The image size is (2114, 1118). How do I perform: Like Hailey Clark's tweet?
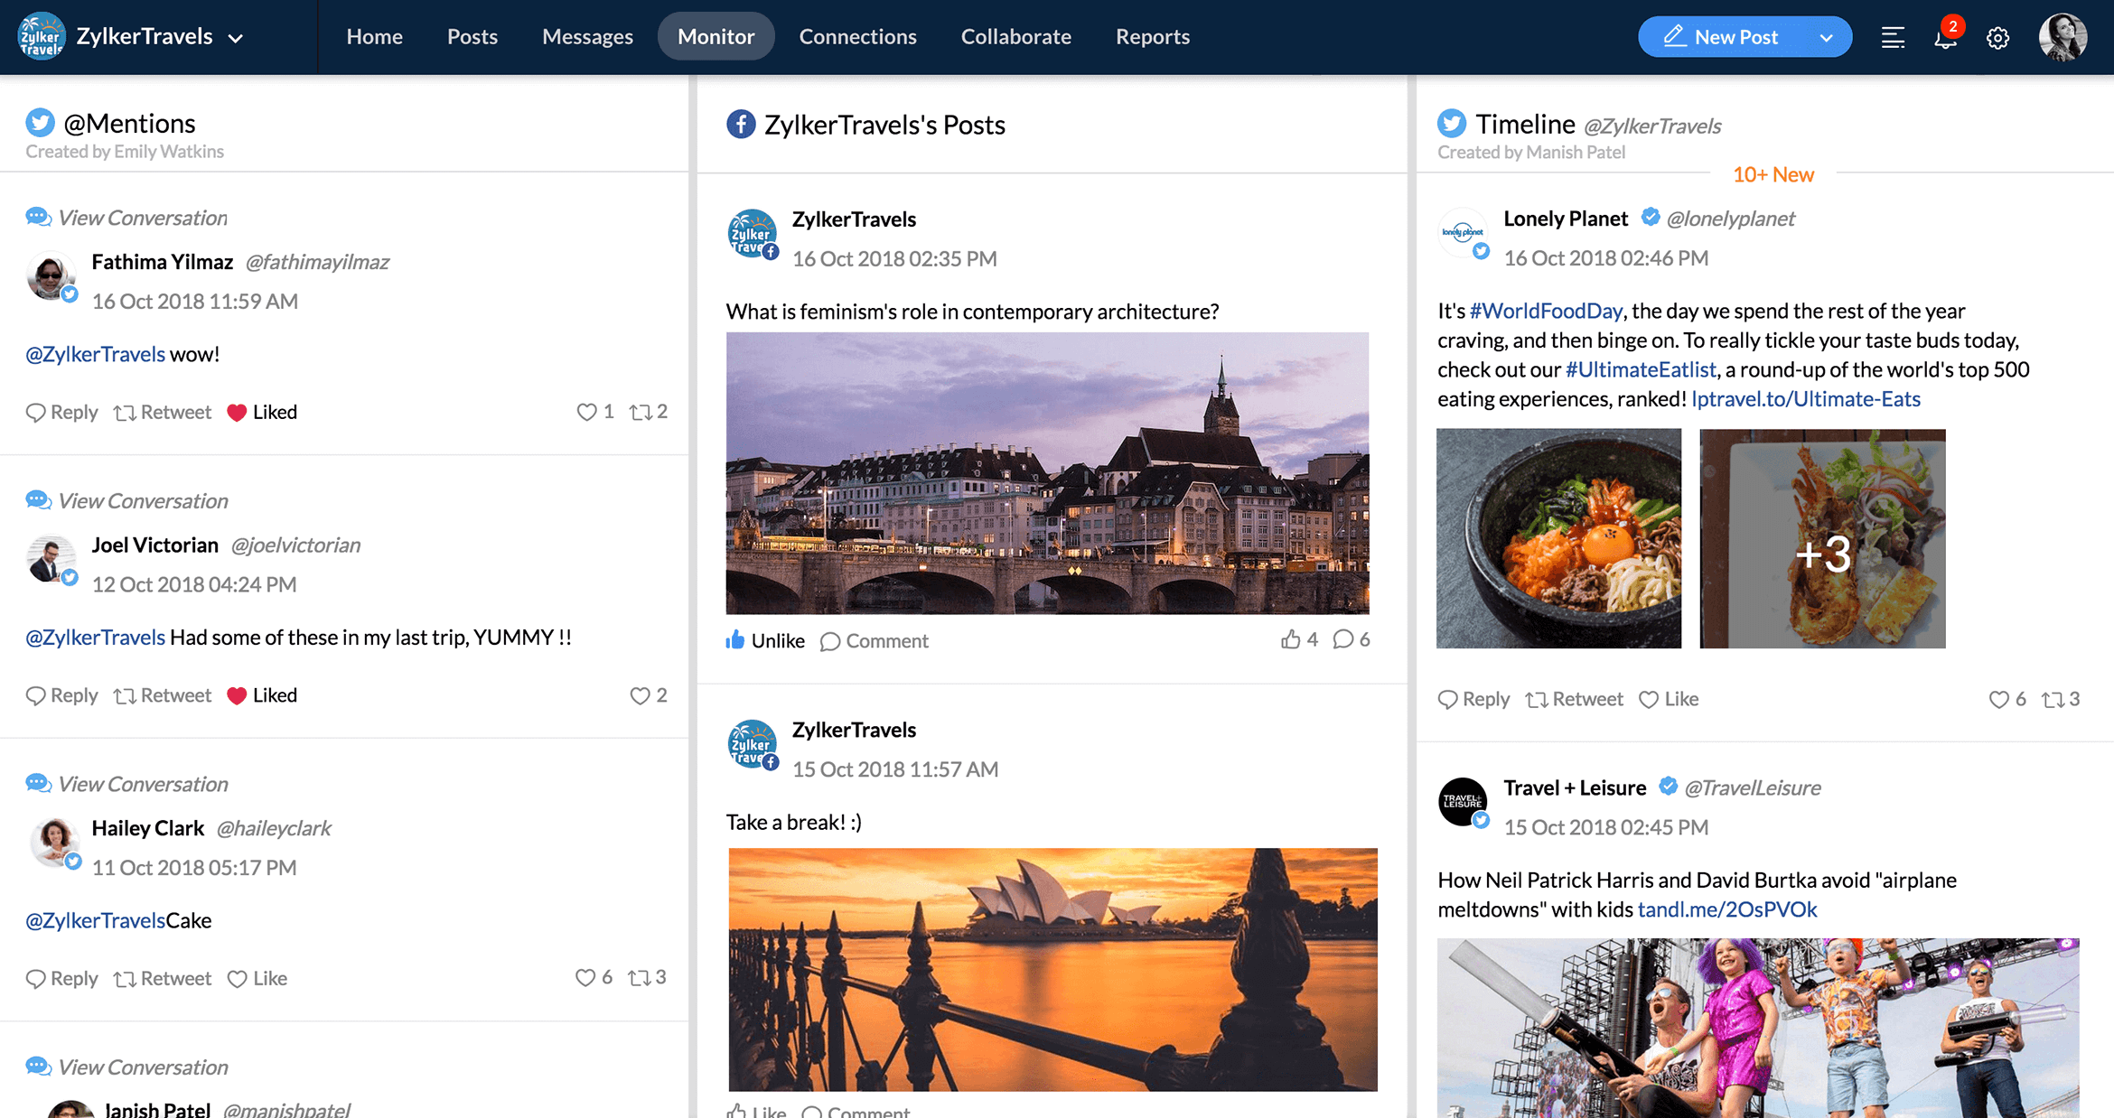point(257,978)
